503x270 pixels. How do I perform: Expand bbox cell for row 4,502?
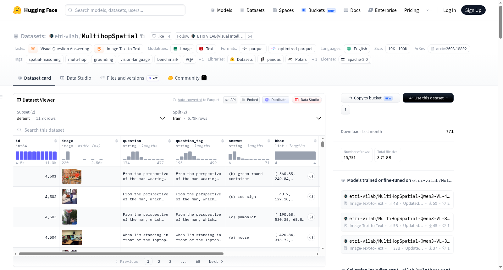click(311, 197)
